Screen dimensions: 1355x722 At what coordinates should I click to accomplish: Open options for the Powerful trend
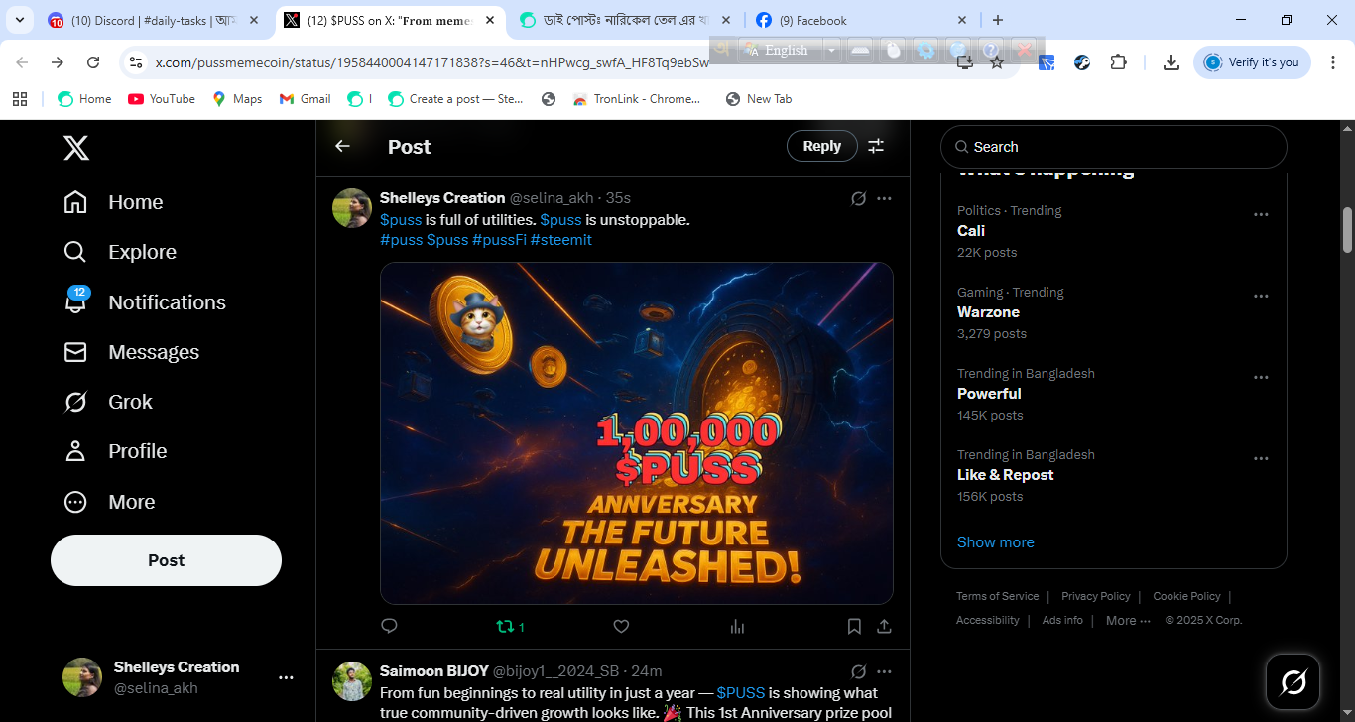tap(1261, 377)
